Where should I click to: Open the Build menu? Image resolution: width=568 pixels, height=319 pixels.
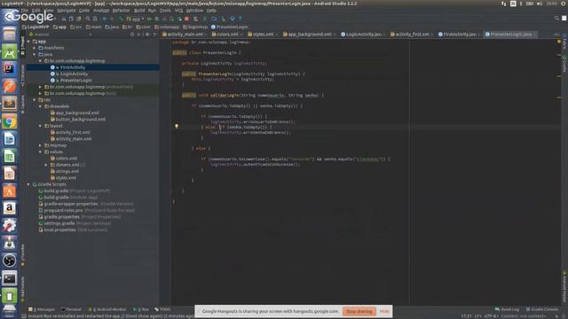pyautogui.click(x=139, y=11)
